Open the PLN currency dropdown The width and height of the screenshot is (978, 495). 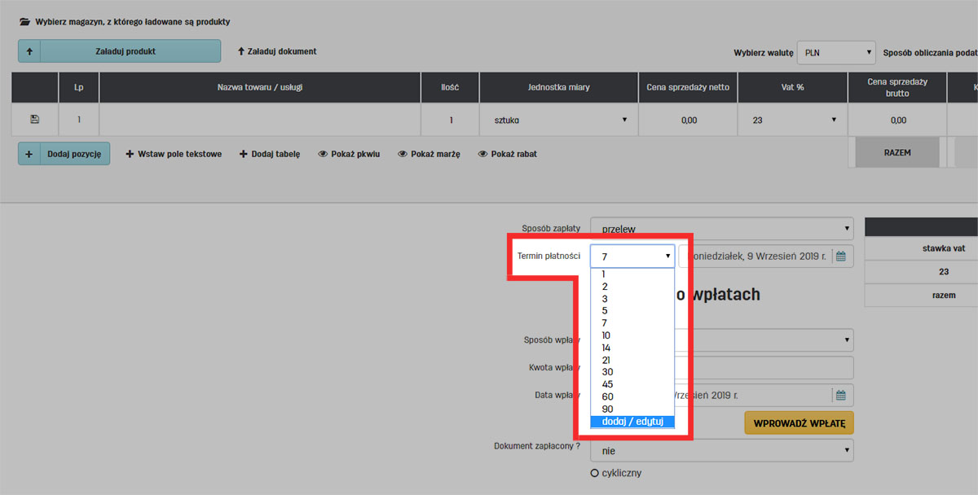click(x=835, y=52)
